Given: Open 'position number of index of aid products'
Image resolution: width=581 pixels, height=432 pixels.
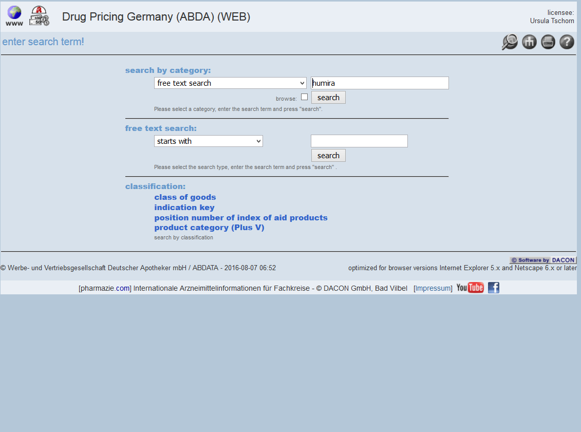Looking at the screenshot, I should [x=240, y=218].
